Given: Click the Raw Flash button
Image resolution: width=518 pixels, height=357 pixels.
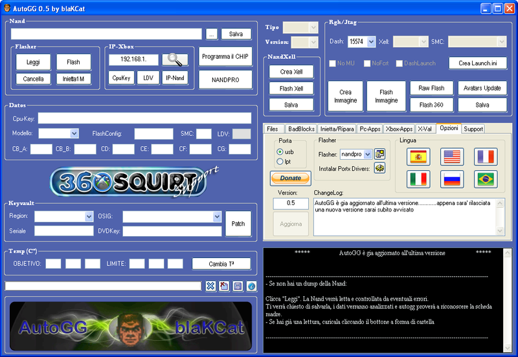Looking at the screenshot, I should click(431, 88).
